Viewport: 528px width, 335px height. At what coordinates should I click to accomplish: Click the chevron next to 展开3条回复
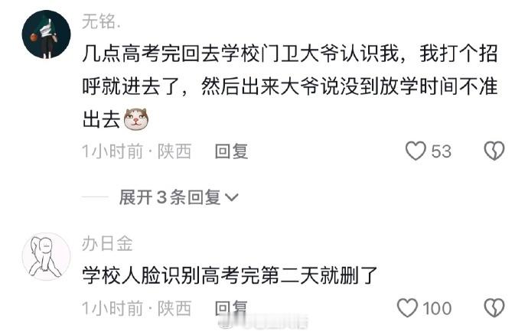231,197
